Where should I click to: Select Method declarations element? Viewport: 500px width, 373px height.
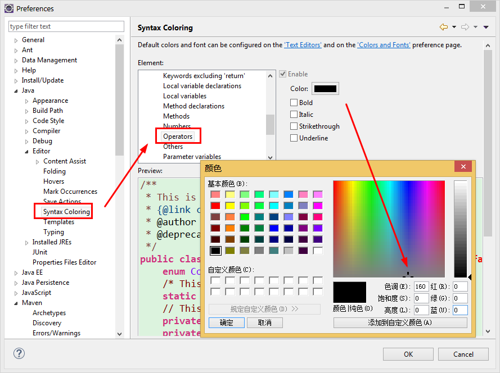pyautogui.click(x=193, y=106)
